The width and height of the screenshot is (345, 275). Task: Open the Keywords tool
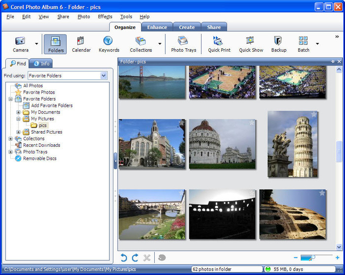[109, 44]
